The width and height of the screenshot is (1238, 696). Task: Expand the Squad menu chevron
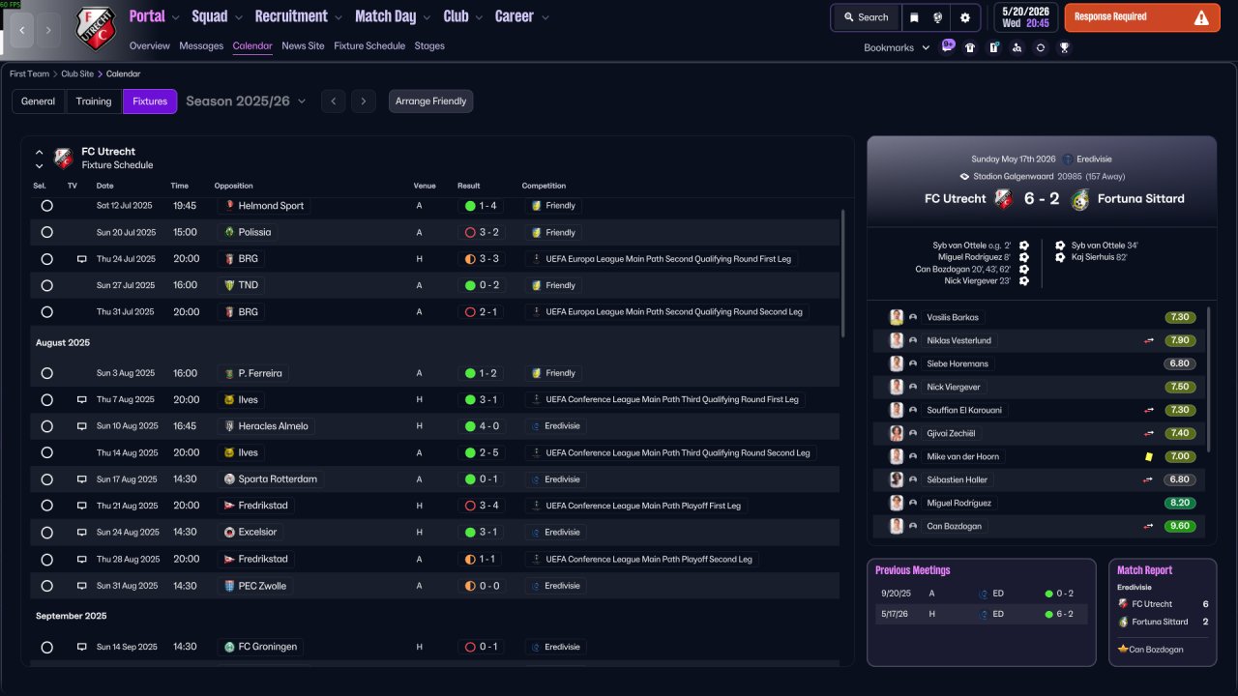point(238,17)
